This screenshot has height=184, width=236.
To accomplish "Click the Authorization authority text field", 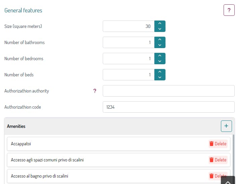I will coord(168,91).
